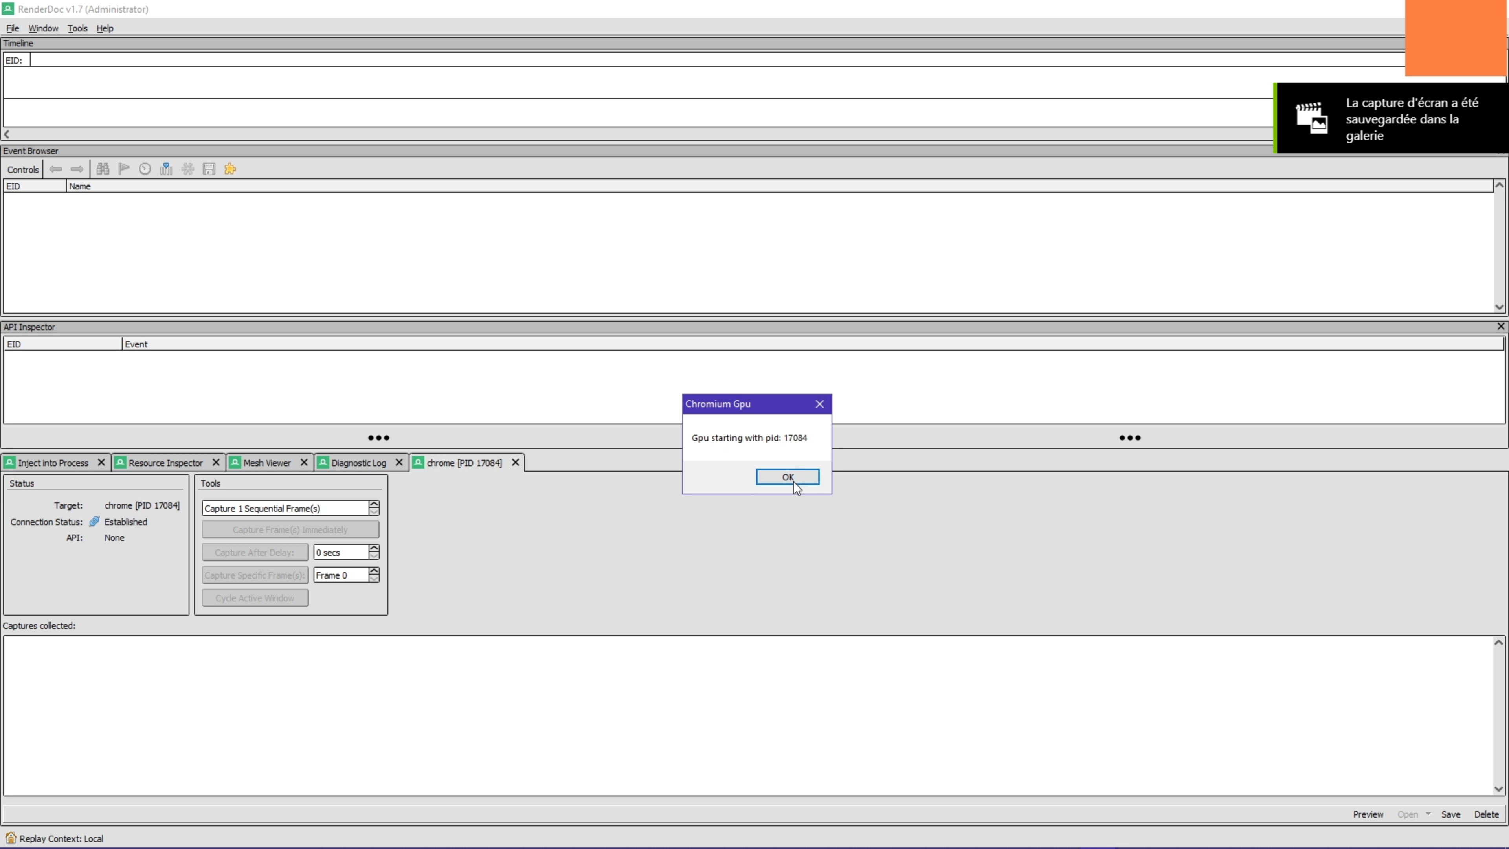Decrease the delay seconds spinner

pos(374,555)
